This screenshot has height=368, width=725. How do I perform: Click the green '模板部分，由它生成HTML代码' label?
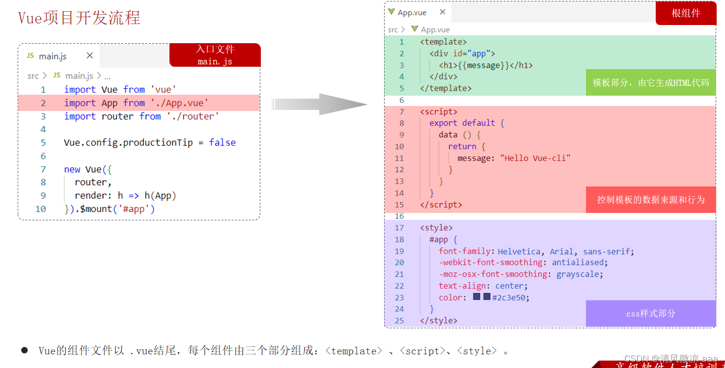click(x=651, y=82)
